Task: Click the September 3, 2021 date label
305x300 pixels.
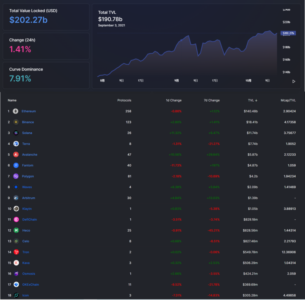Action: coord(112,25)
